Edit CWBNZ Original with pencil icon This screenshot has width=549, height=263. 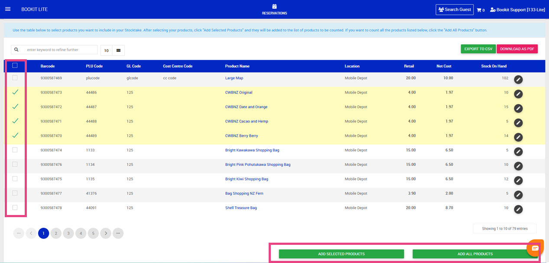518,94
